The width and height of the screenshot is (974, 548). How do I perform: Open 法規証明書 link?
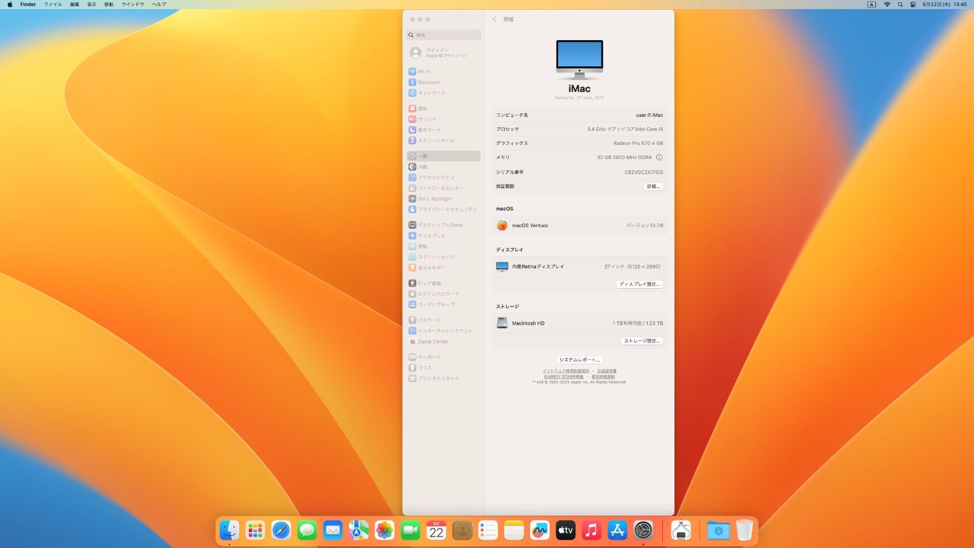[x=607, y=371]
